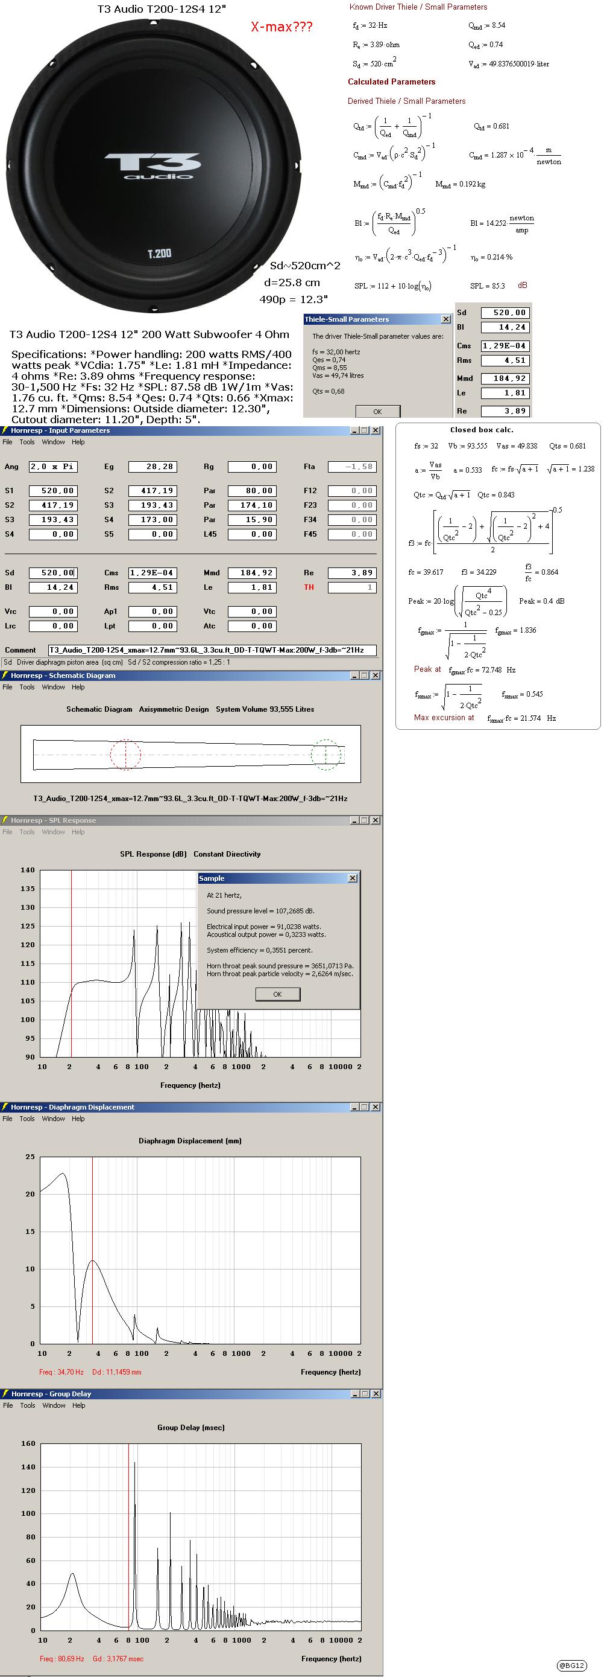Click the Sd field in Input Parameters window

(x=53, y=573)
